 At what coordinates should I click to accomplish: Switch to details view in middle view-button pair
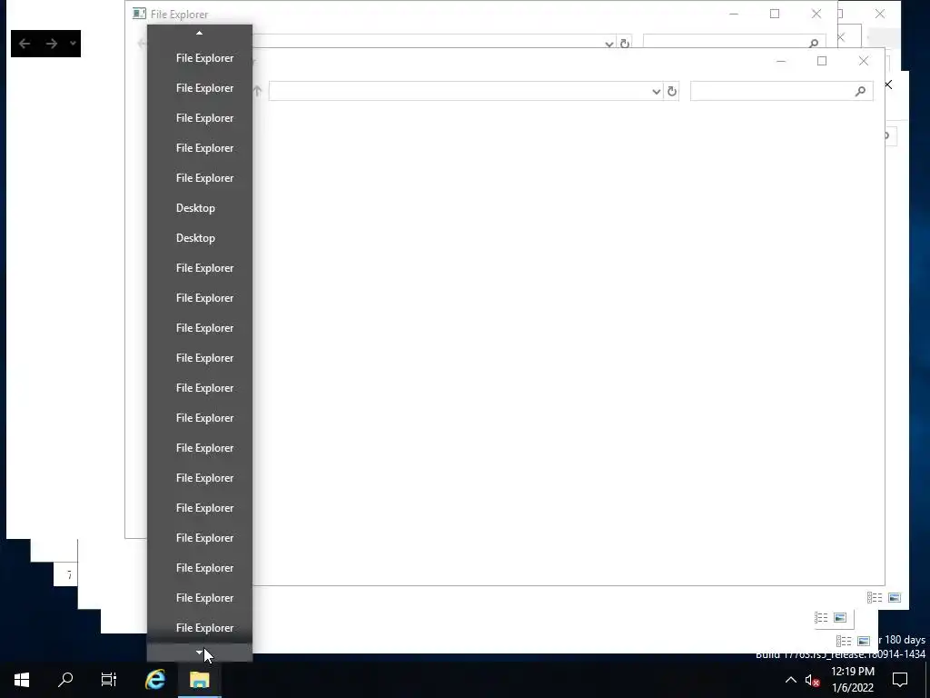(821, 618)
